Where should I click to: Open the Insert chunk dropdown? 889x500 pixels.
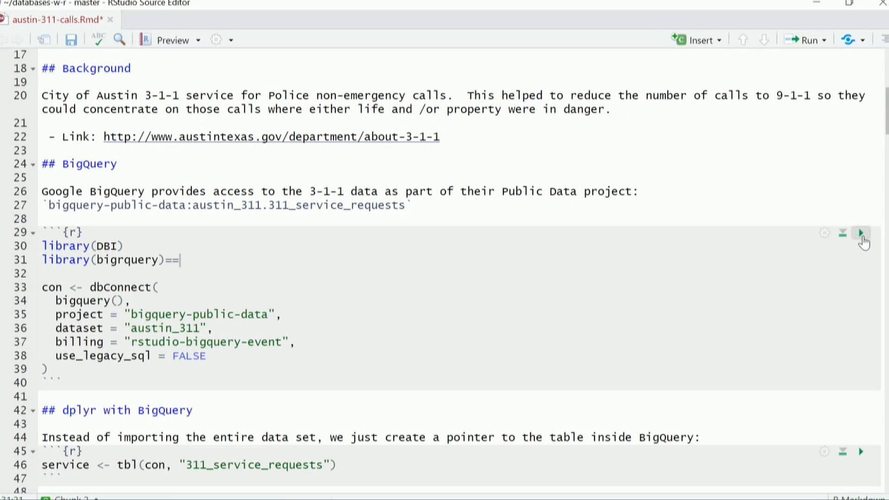[719, 40]
